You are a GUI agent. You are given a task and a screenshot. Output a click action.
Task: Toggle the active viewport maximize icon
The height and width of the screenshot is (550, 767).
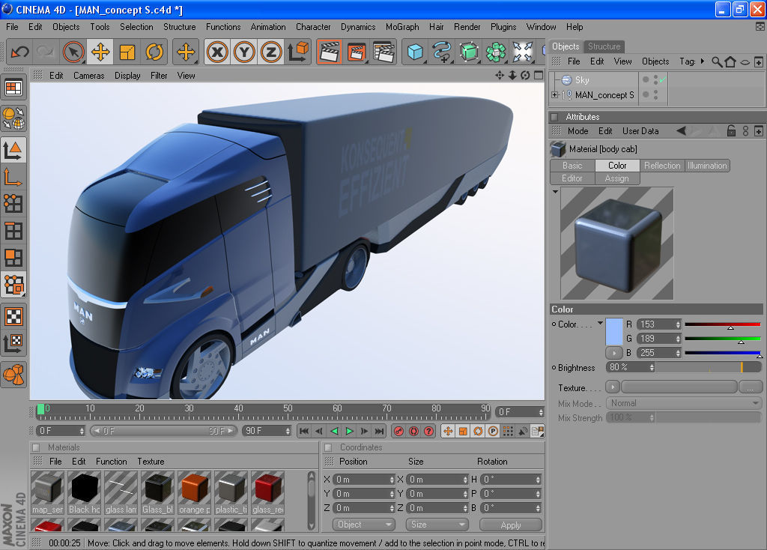539,76
